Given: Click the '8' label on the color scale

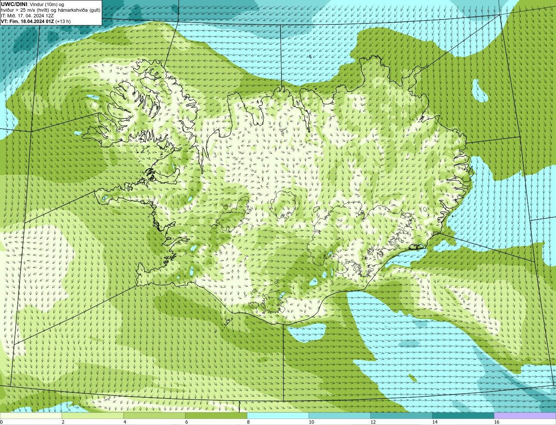Looking at the screenshot, I should (248, 422).
